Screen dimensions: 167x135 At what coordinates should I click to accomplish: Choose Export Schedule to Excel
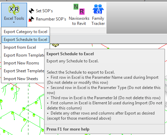click(x=25, y=40)
